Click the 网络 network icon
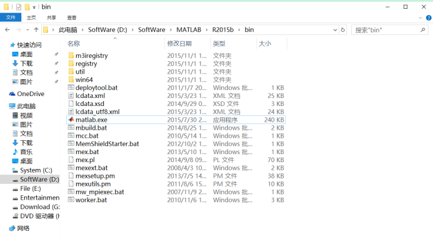This screenshot has height=237, width=433. coord(12,228)
